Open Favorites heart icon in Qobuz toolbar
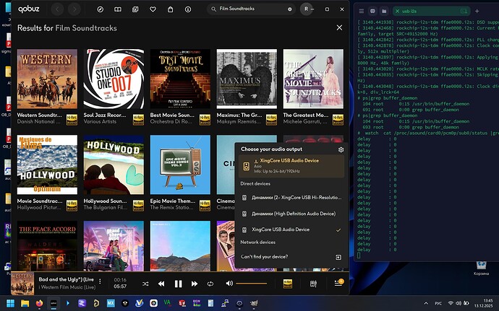Screen dimensions: 499x311 tap(153, 9)
